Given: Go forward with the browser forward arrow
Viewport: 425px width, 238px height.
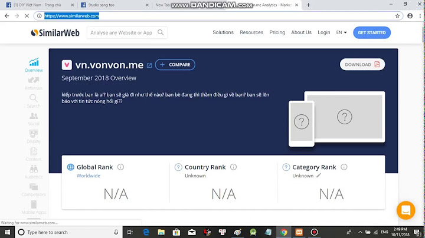Looking at the screenshot, I should [x=17, y=16].
